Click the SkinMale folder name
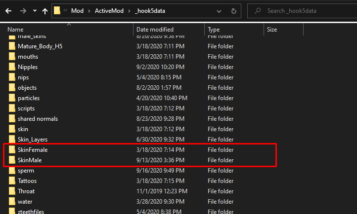357x214 pixels. [30, 160]
